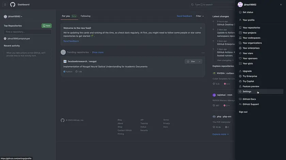Click the GitHub Support people icon
The height and width of the screenshot is (160, 286).
240,104
